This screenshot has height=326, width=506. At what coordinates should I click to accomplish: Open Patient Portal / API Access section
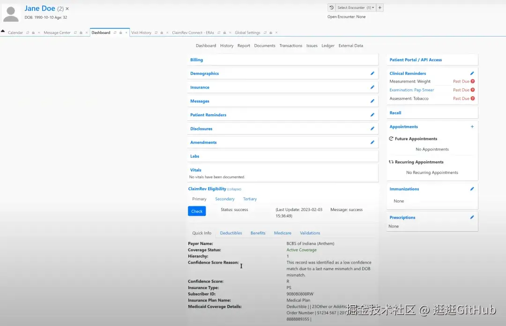coord(416,60)
